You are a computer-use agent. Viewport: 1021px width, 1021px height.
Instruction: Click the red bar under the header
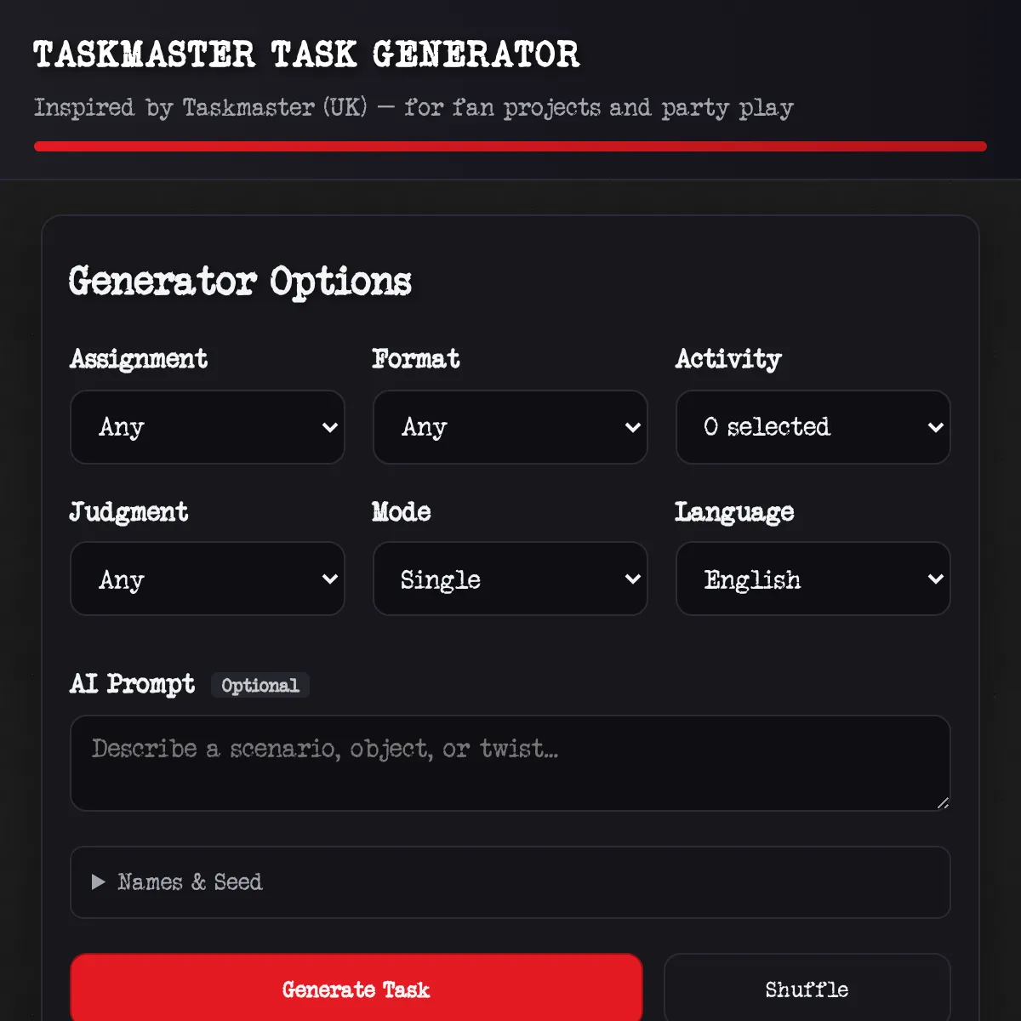pos(510,146)
